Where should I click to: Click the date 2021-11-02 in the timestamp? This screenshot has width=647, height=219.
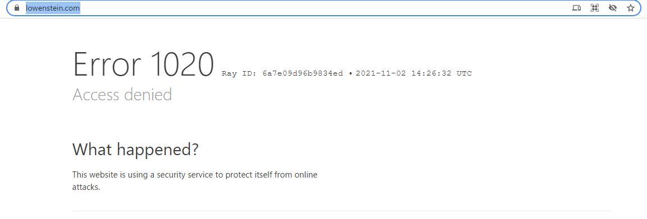click(x=381, y=74)
